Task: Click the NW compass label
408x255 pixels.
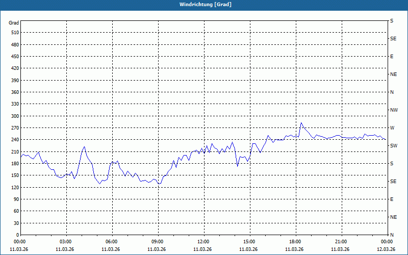Action: 394,110
